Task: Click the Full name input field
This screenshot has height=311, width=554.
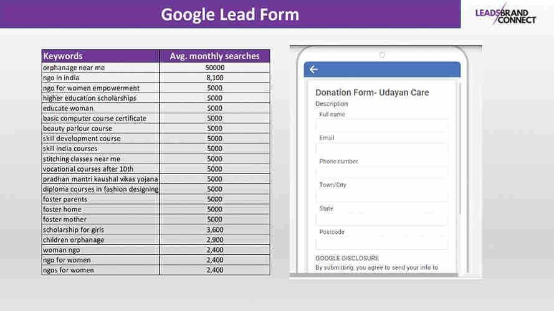Action: (x=382, y=126)
